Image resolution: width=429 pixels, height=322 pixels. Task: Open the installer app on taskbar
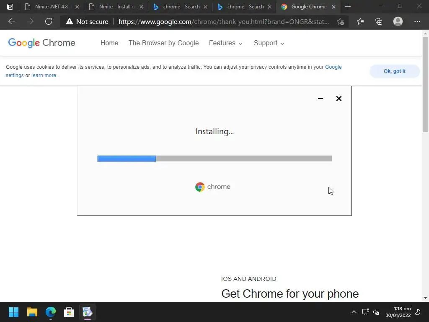click(88, 312)
